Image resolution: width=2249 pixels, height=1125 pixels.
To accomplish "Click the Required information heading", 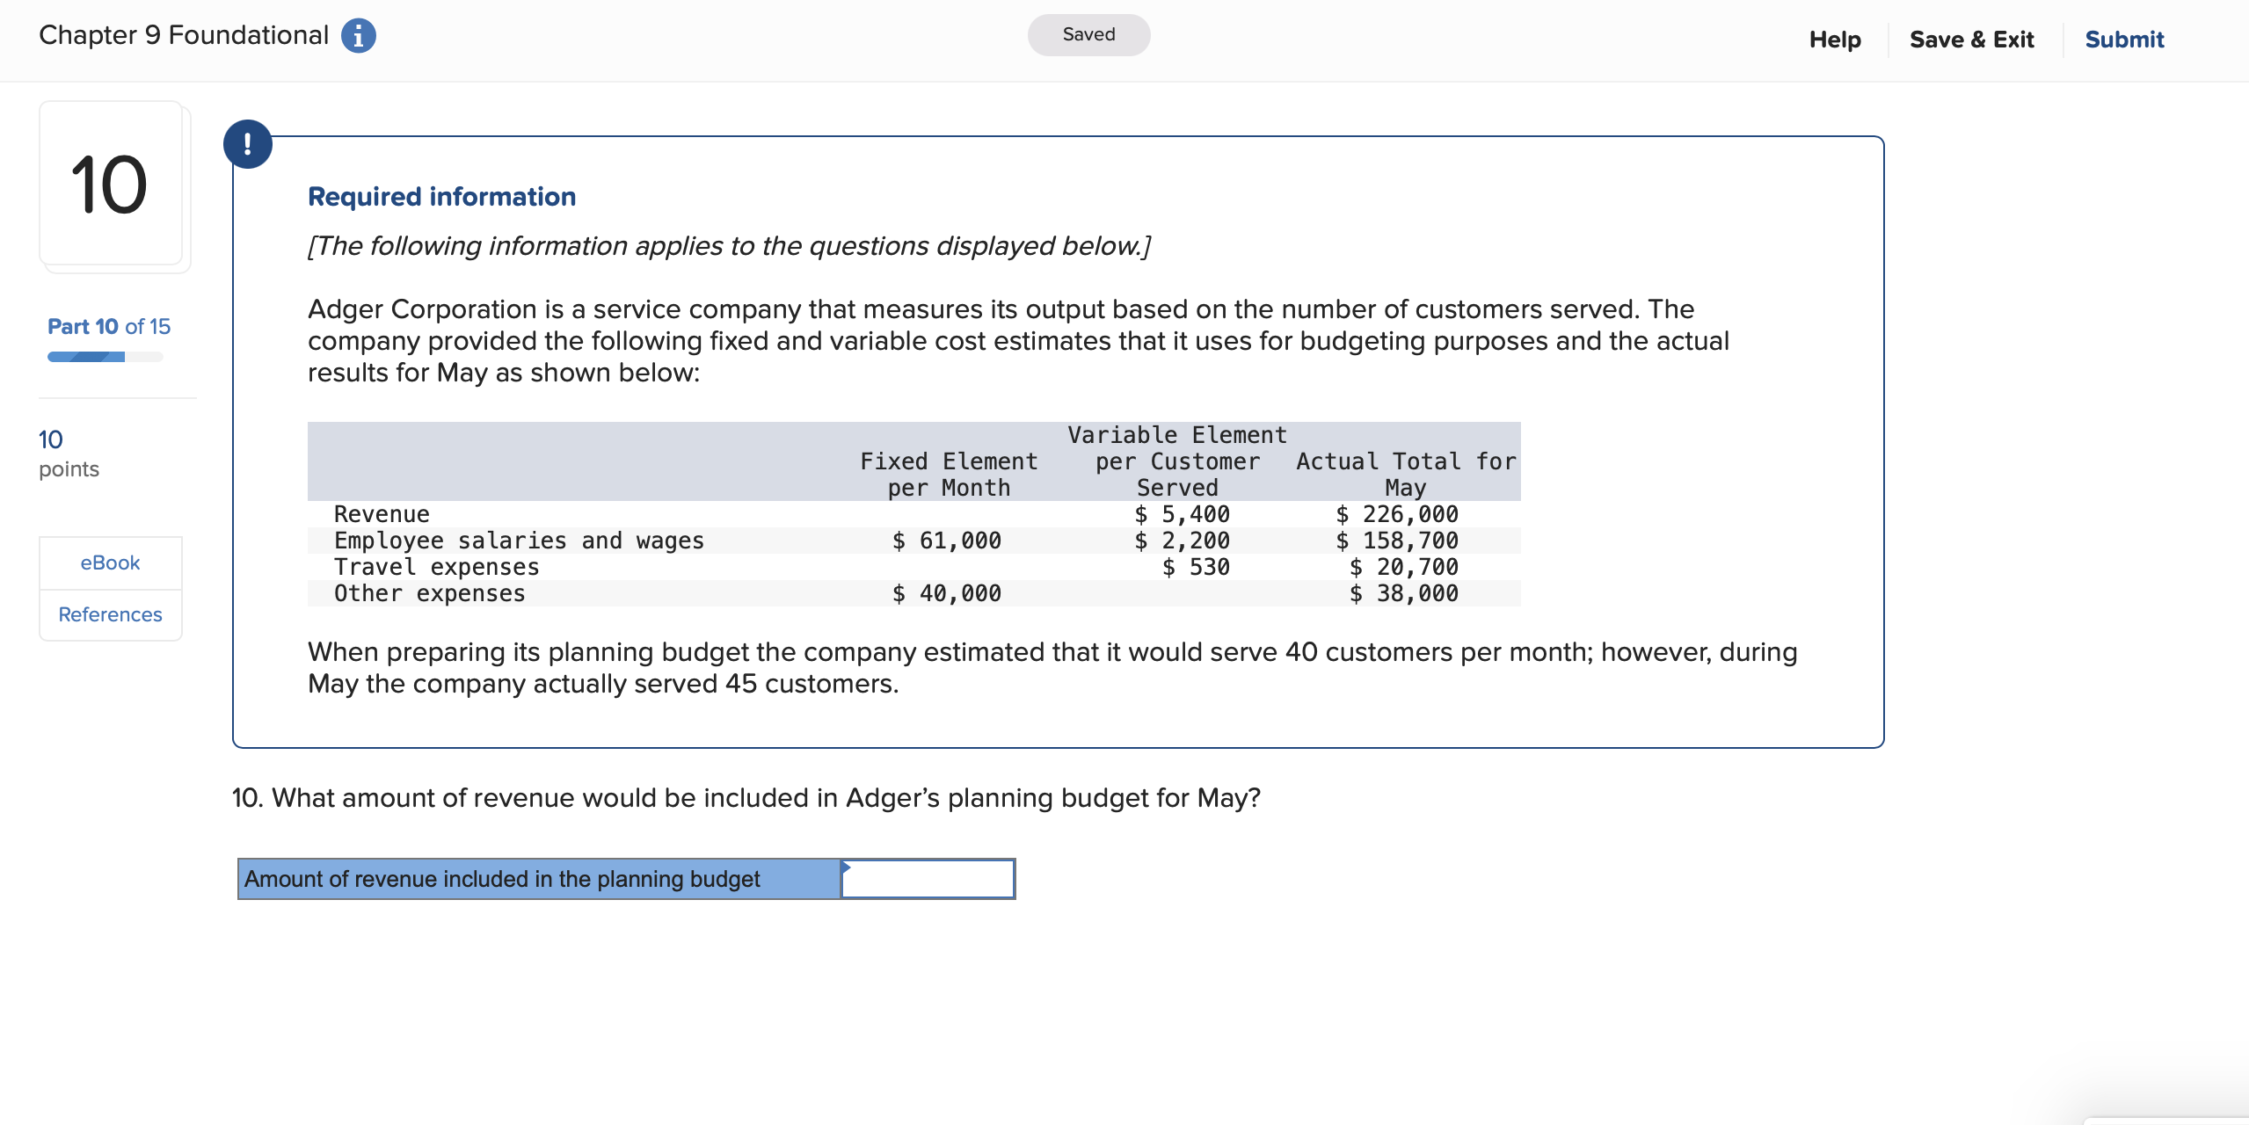I will click(441, 196).
